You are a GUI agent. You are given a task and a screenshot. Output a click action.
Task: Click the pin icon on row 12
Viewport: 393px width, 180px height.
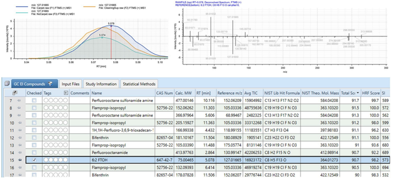[18, 138]
